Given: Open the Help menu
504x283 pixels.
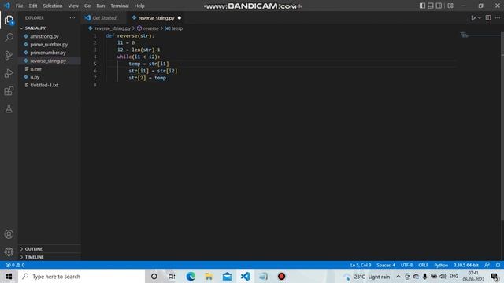Looking at the screenshot, I should 139,6.
